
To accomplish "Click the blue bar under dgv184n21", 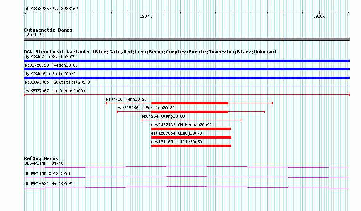I will [187, 61].
